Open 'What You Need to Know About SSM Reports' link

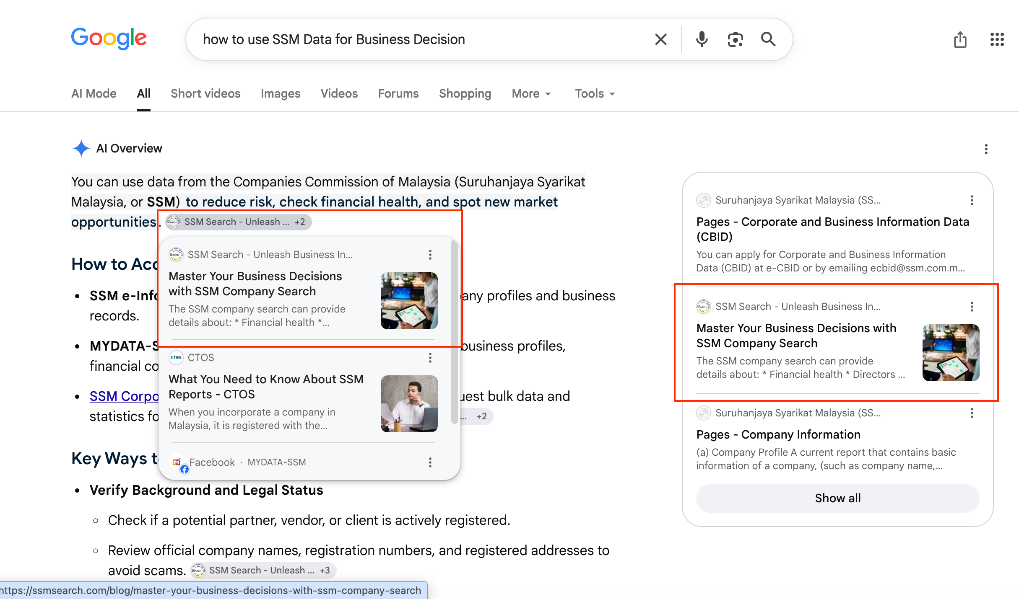266,387
